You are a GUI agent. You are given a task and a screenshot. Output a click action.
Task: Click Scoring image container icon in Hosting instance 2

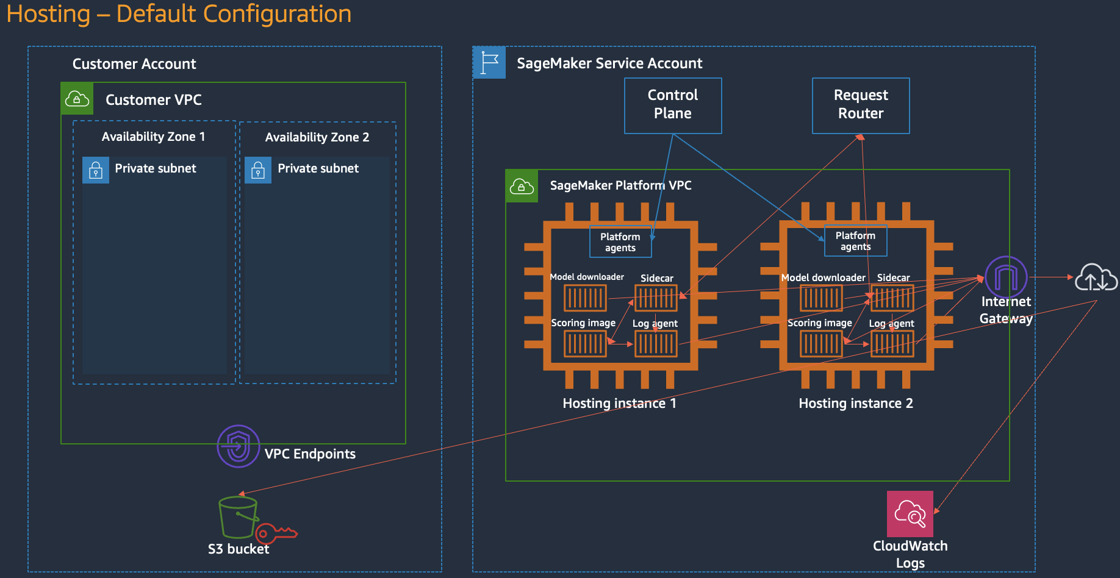coord(821,344)
